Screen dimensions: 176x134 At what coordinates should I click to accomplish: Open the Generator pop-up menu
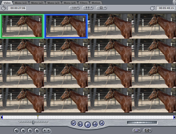tap(148, 131)
